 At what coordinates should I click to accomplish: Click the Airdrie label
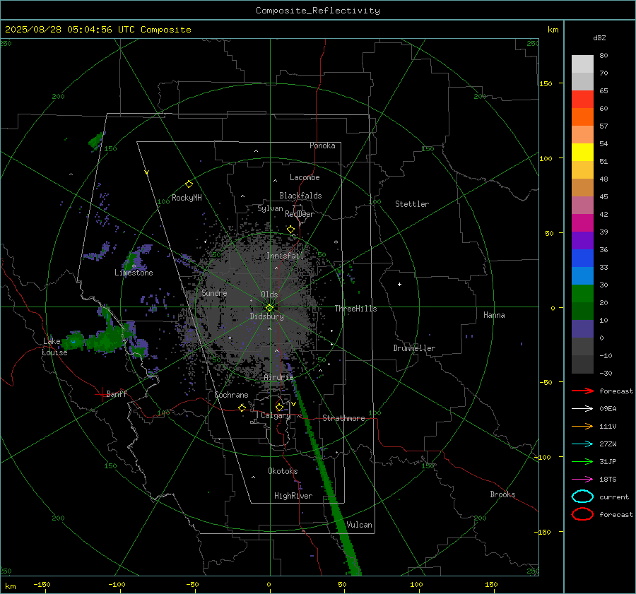(x=278, y=377)
